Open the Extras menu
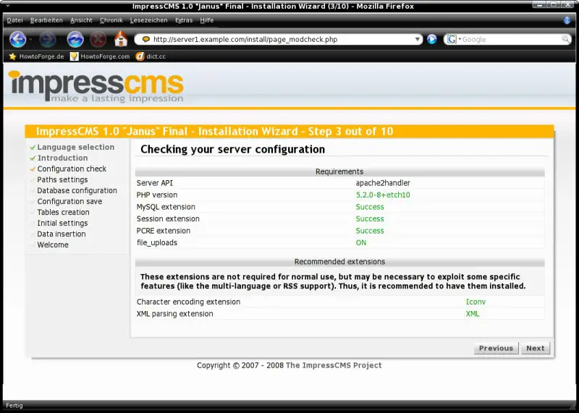 tap(184, 20)
